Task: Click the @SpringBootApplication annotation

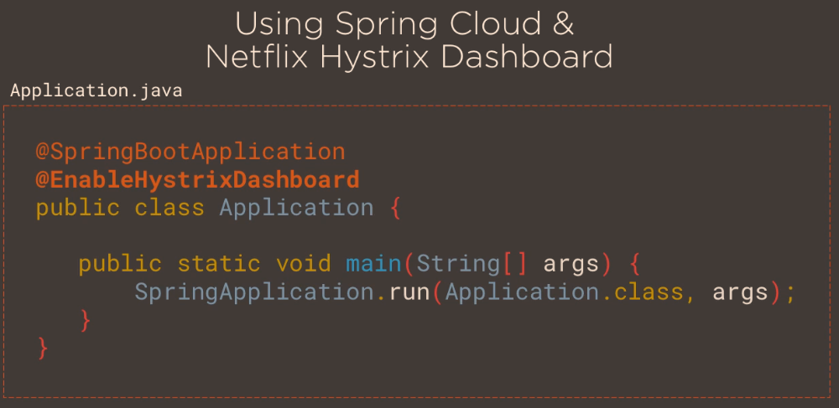Action: point(190,152)
